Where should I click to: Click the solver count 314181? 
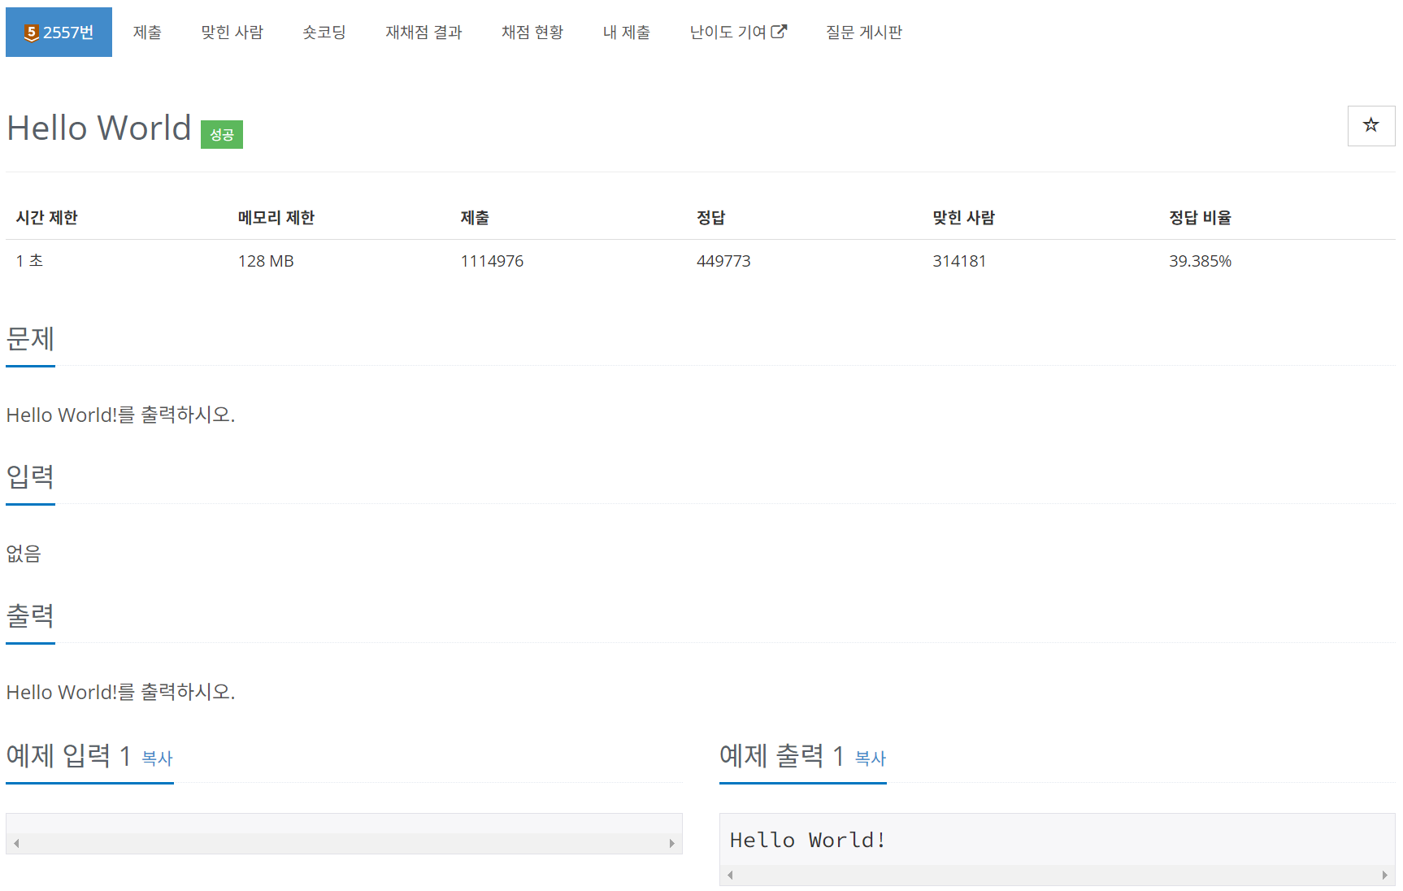pos(959,261)
